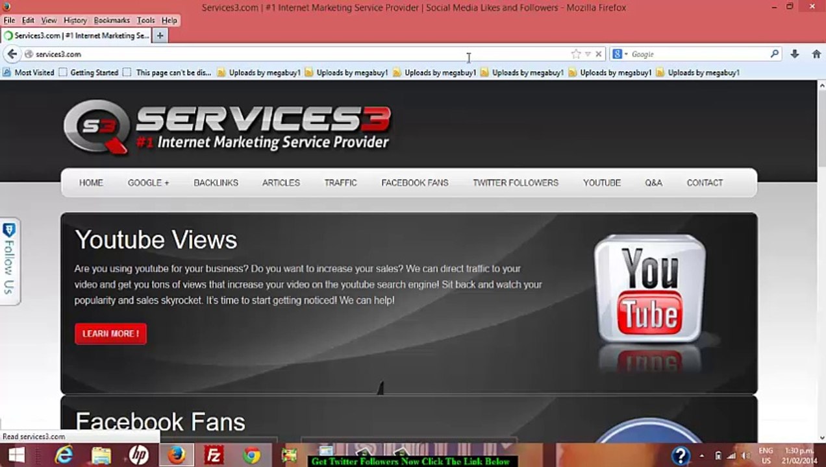The width and height of the screenshot is (826, 467).
Task: Click the Firefox back arrow button
Action: tap(12, 54)
